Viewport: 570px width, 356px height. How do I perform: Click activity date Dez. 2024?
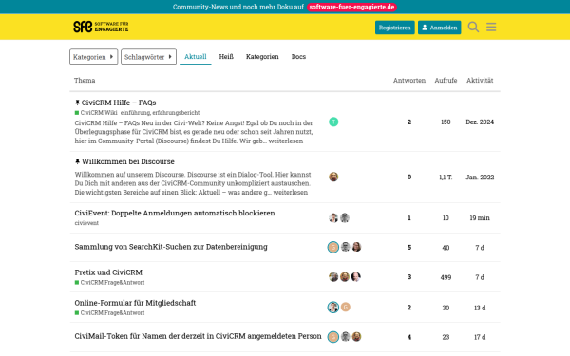tap(480, 122)
